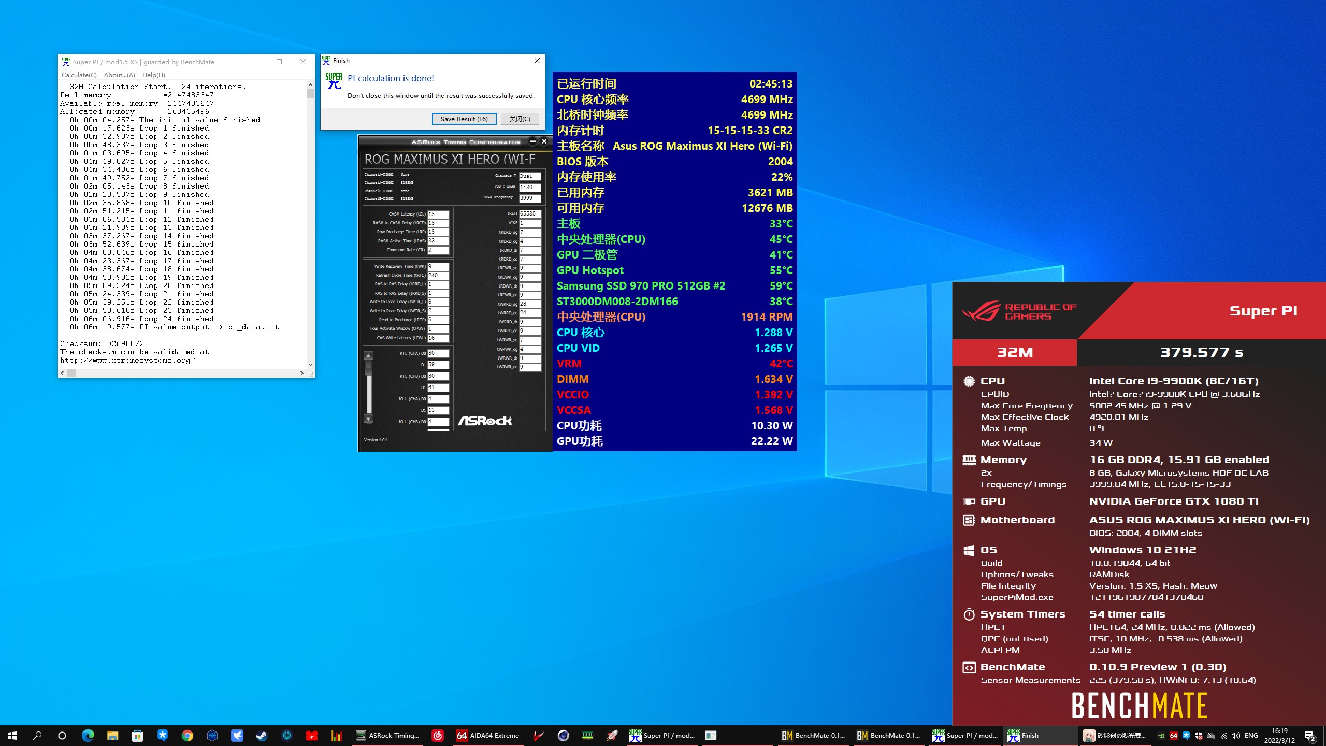Open the Help(H) menu in Super PI
The height and width of the screenshot is (746, 1326).
coord(153,75)
